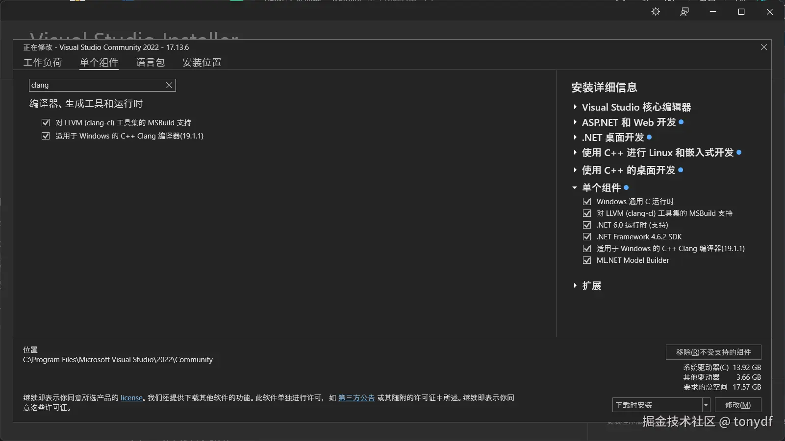Collapse the 单个组件 section
785x441 pixels.
click(575, 188)
